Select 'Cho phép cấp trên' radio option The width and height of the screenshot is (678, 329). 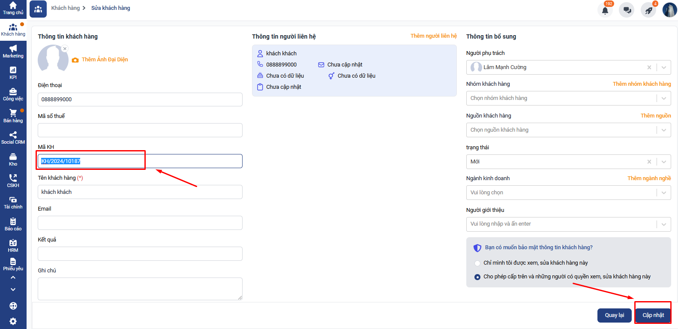point(477,277)
